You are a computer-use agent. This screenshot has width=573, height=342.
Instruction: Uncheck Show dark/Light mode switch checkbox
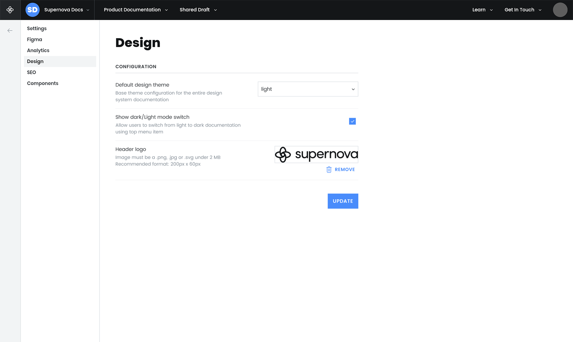(x=352, y=121)
